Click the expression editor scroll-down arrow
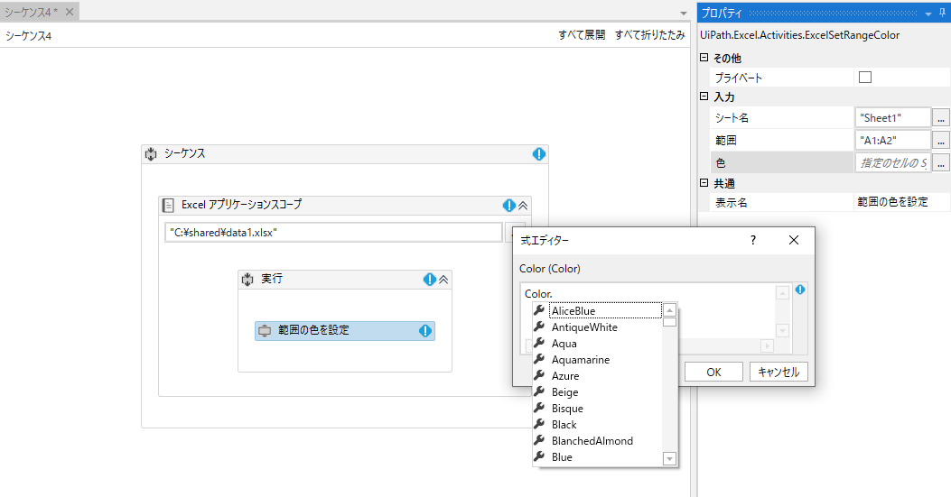Image resolution: width=951 pixels, height=497 pixels. [782, 331]
